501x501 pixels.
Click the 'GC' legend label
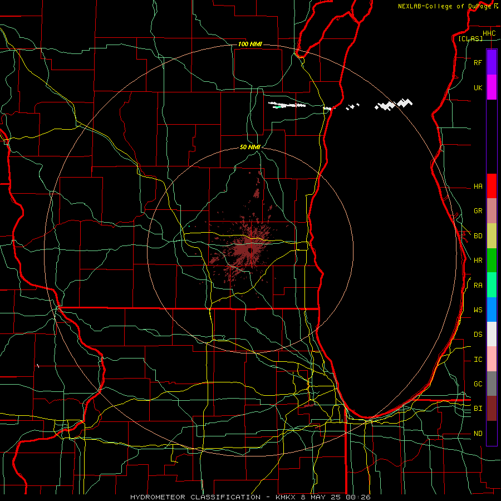pos(478,384)
